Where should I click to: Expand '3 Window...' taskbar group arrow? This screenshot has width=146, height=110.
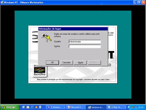(65, 107)
